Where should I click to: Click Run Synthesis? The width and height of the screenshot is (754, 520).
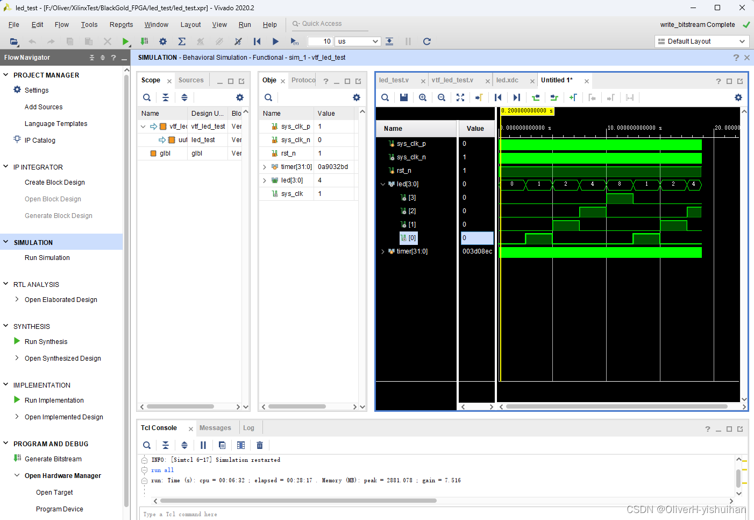46,342
